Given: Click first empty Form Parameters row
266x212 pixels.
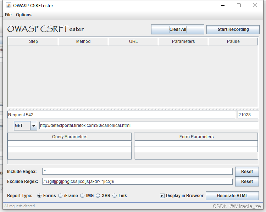Looking at the screenshot, I should 196,144.
